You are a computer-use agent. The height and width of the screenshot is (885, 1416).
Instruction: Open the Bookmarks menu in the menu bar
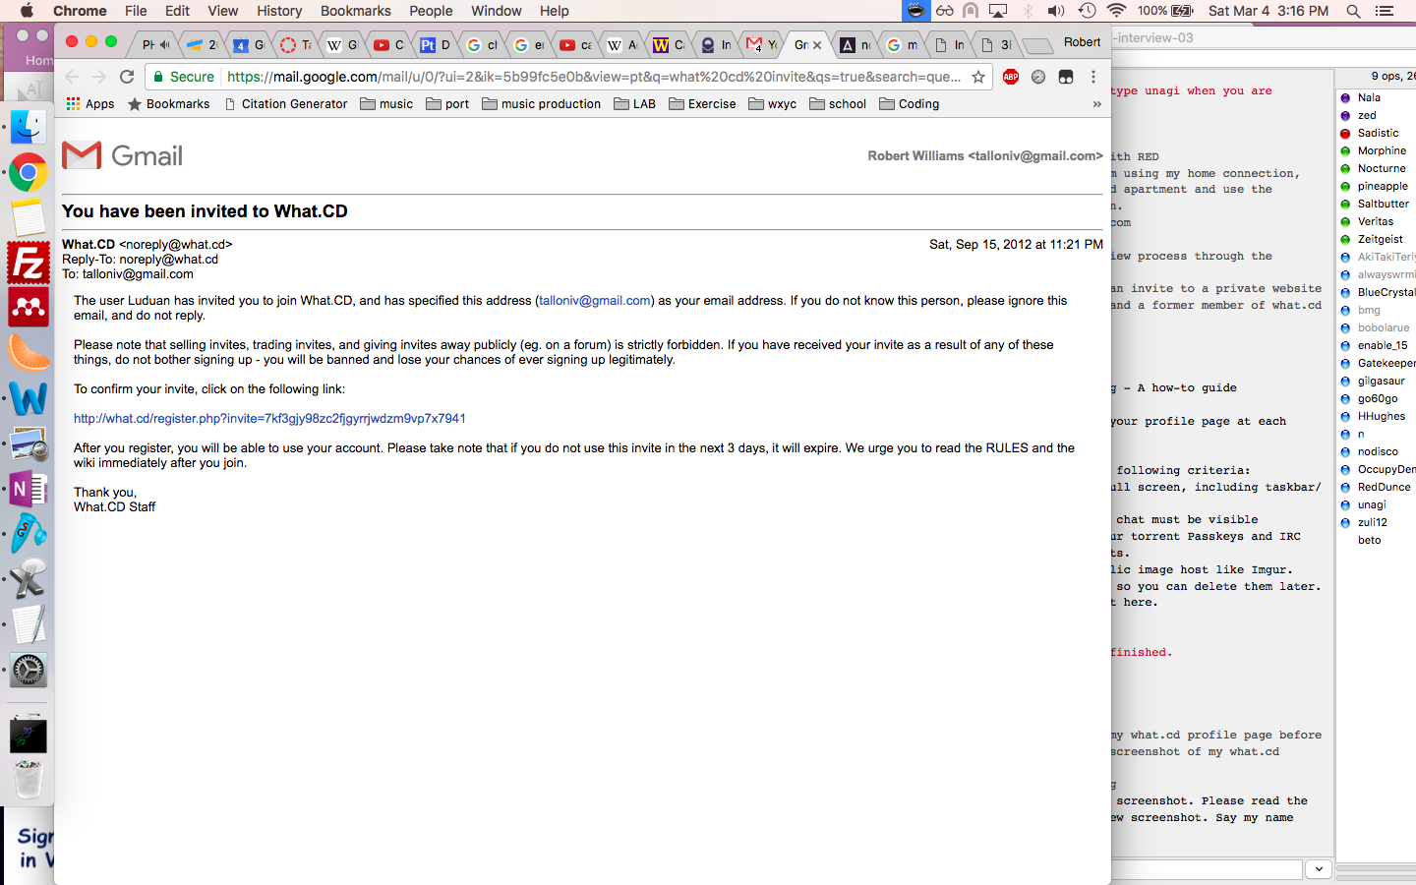[356, 11]
